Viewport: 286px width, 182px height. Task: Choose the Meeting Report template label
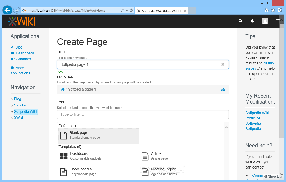(164, 169)
